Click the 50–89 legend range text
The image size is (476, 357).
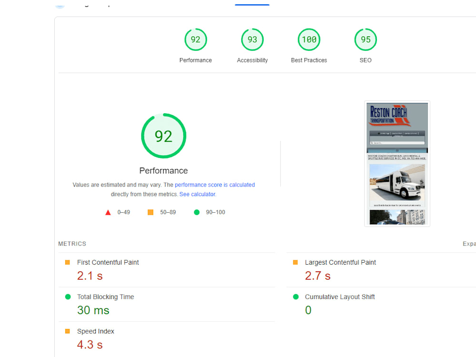[168, 212]
